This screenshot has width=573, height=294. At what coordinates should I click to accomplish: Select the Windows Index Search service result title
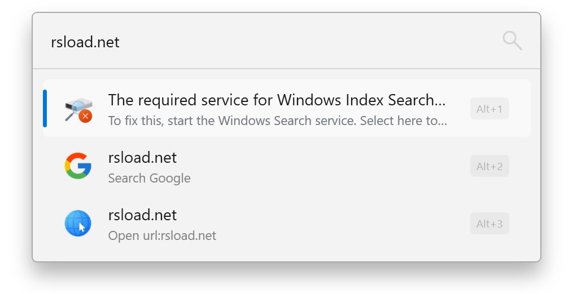(277, 100)
